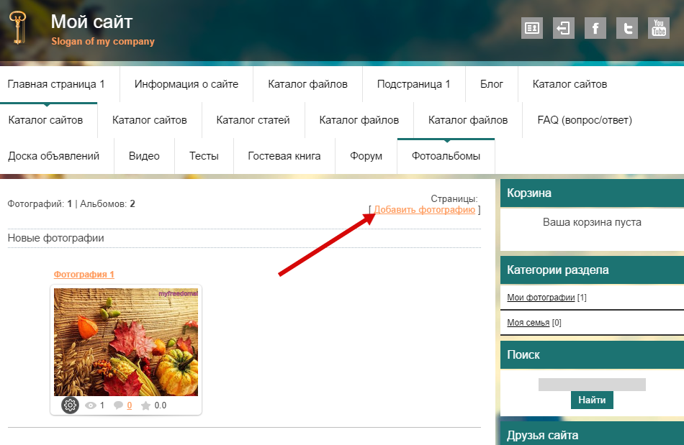Image resolution: width=684 pixels, height=445 pixels.
Task: Click the search input field
Action: [592, 384]
